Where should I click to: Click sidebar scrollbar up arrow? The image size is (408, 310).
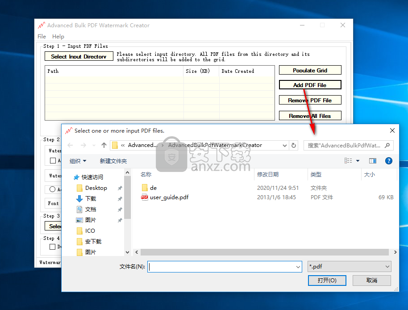pos(127,172)
